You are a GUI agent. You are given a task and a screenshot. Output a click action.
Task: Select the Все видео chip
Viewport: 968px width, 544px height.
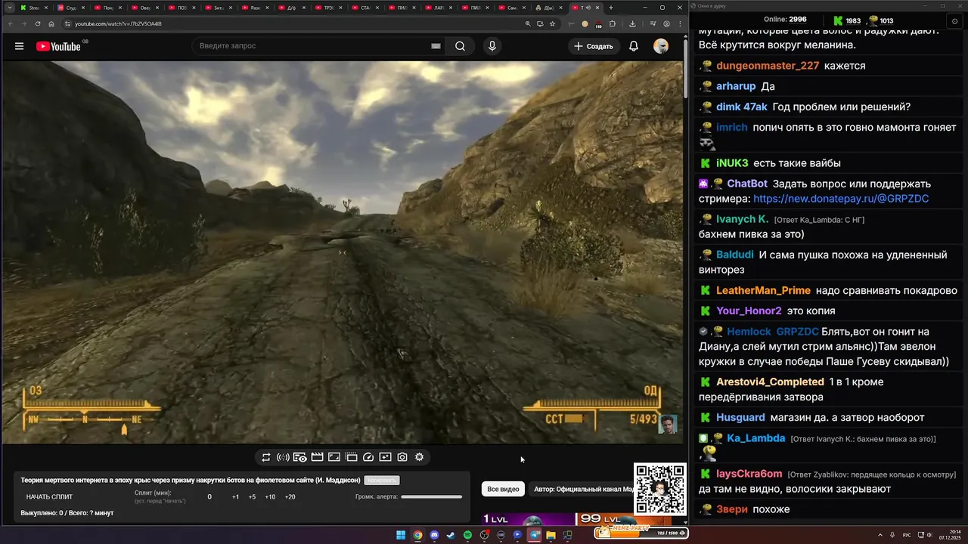[x=503, y=490]
